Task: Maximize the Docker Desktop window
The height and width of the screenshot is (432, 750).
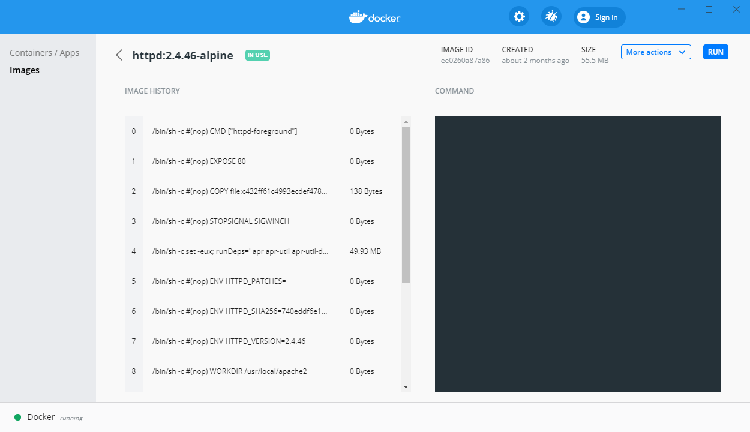Action: point(709,10)
